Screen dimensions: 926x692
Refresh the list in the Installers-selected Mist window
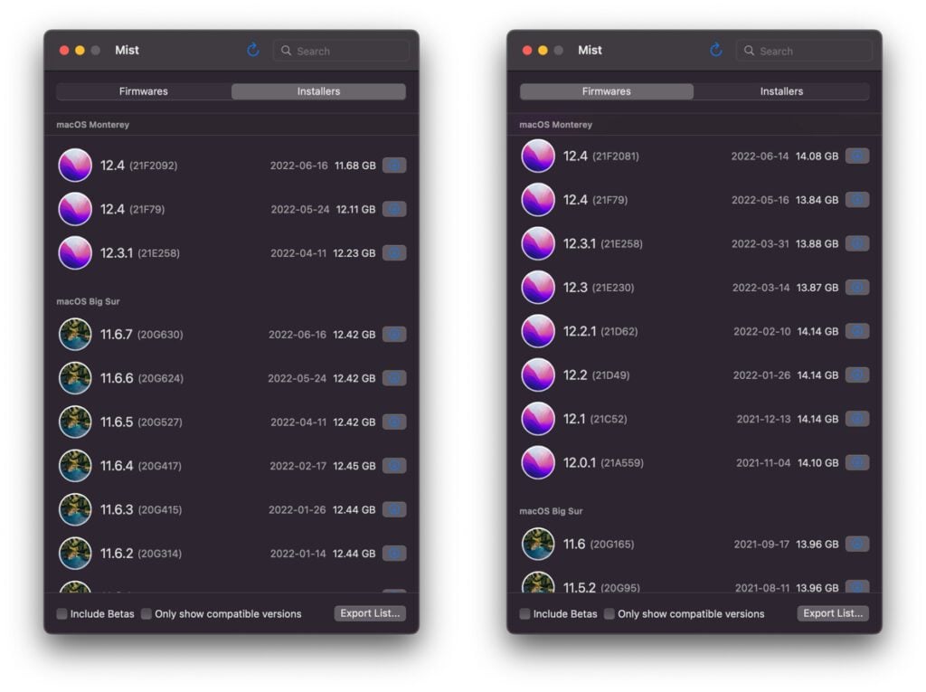click(x=253, y=51)
